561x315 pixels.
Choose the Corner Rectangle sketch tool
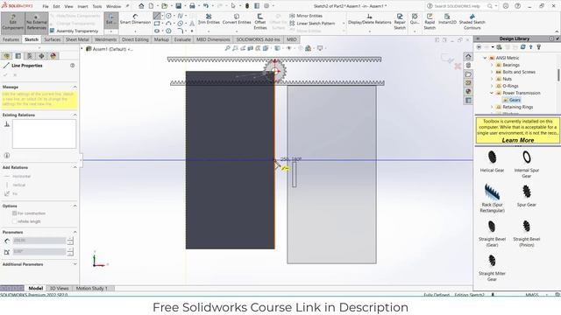pos(157,24)
